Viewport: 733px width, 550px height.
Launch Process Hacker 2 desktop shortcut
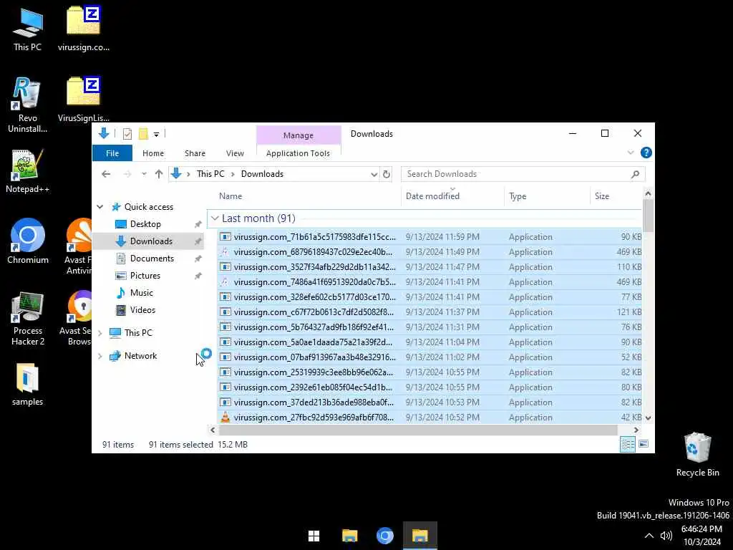click(x=28, y=318)
